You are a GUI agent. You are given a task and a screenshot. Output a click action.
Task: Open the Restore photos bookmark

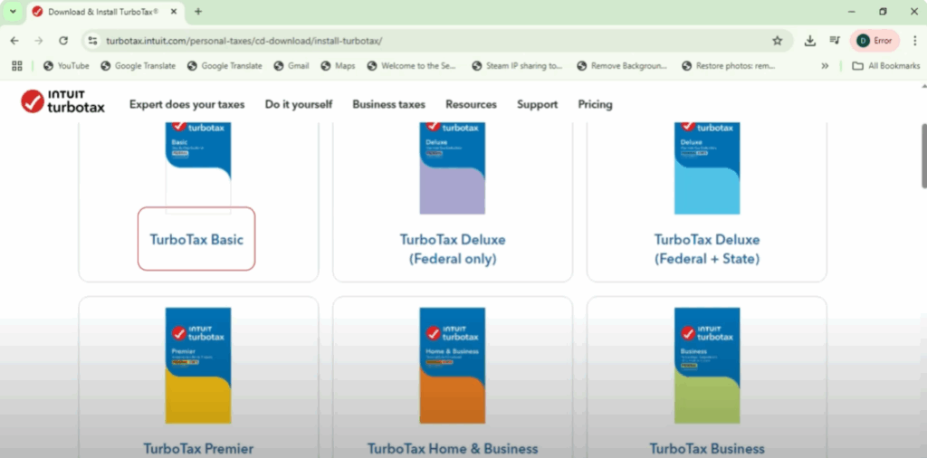(729, 65)
